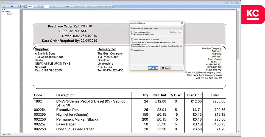Click the Executive Pen description
Image resolution: width=265 pixels, height=137 pixels.
(x=68, y=110)
